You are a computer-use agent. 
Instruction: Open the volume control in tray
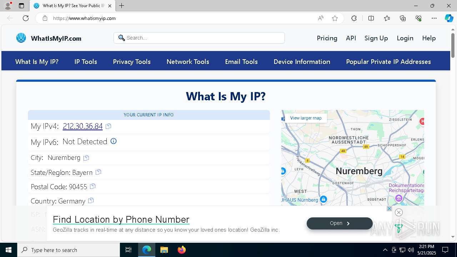pyautogui.click(x=411, y=250)
